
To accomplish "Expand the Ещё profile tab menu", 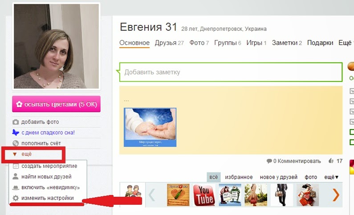I will [346, 43].
